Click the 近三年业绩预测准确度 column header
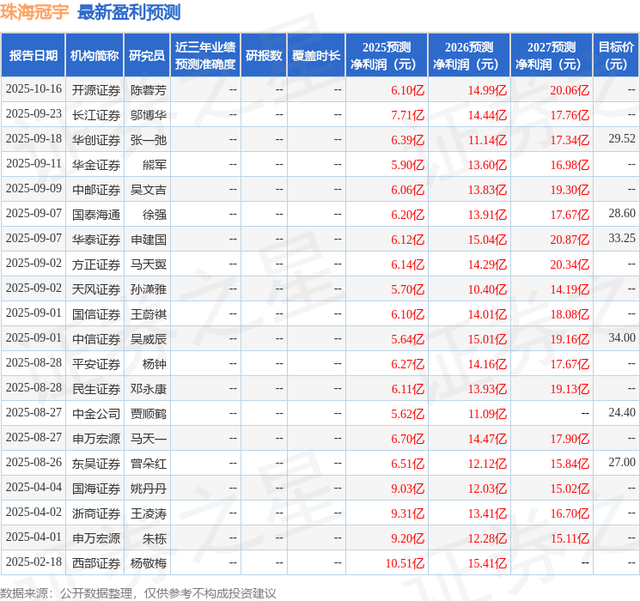 click(x=205, y=56)
